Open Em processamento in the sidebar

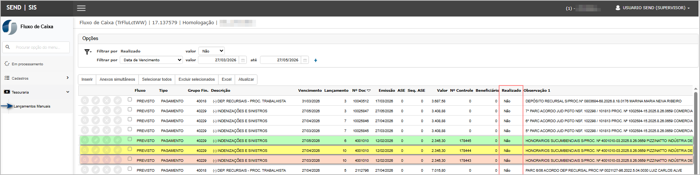(x=27, y=64)
